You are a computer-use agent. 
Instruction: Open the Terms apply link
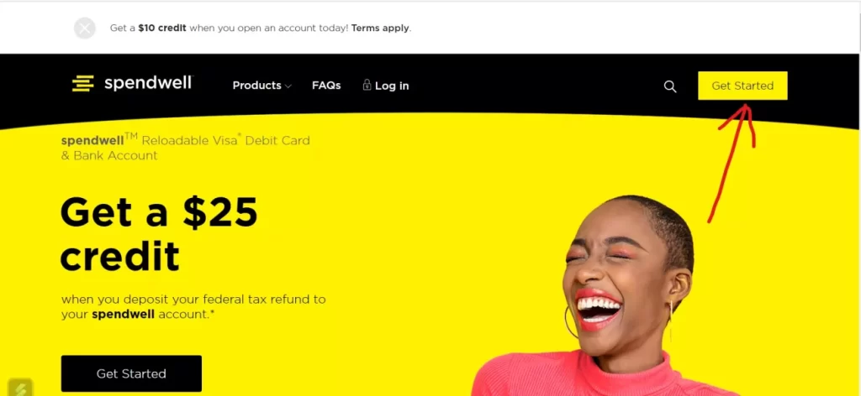381,28
